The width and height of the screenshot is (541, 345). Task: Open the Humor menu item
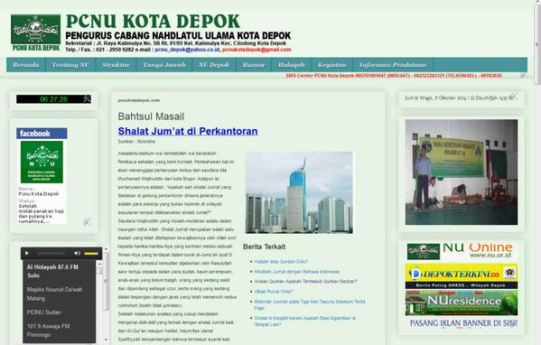pyautogui.click(x=254, y=65)
